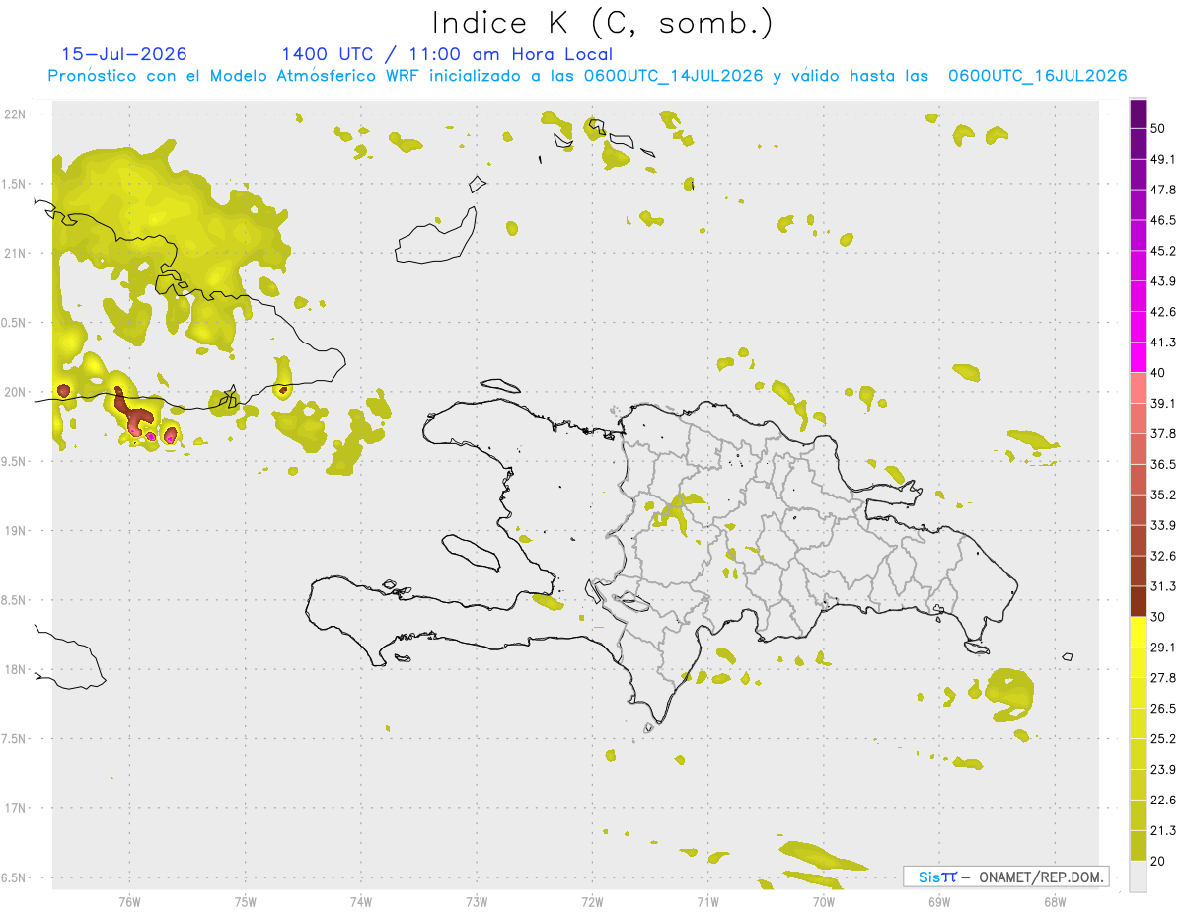Click the color scale value 43.9
The width and height of the screenshot is (1184, 915).
[x=1163, y=281]
